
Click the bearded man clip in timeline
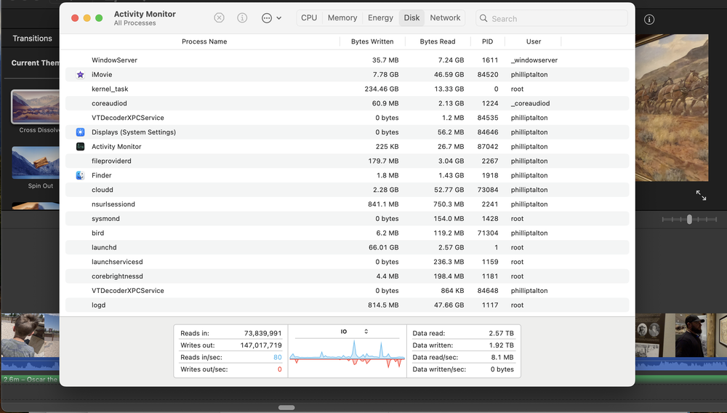click(x=694, y=334)
